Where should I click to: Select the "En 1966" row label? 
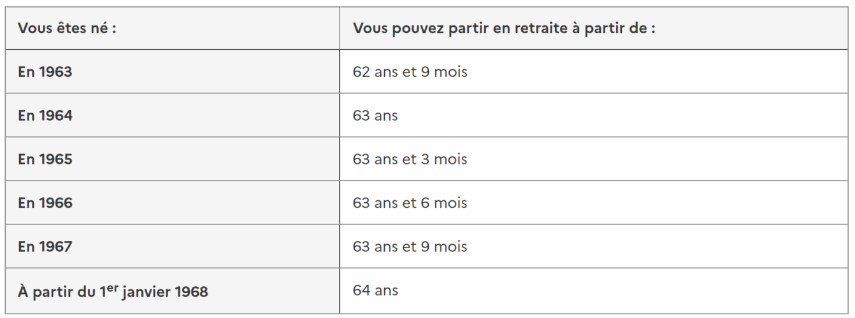click(44, 203)
